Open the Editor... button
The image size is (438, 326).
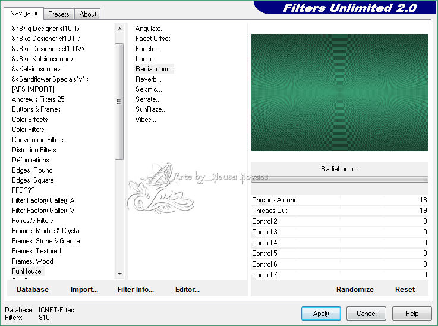pos(187,289)
